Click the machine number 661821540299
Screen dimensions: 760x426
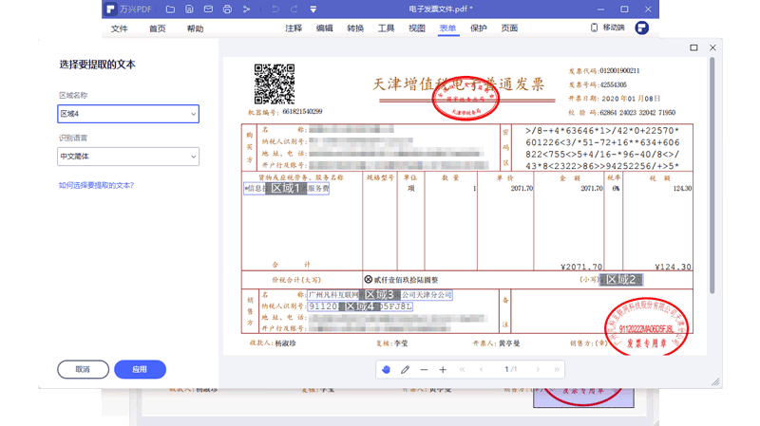(x=302, y=112)
